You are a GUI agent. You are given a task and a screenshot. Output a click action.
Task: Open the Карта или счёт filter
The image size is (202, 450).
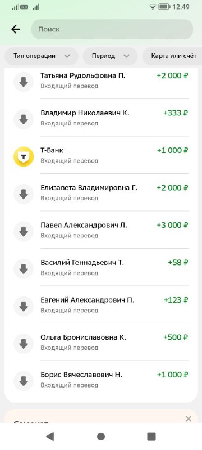coord(172,56)
